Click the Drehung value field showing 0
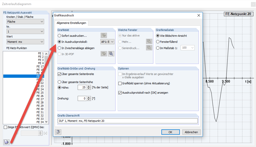 82,98
